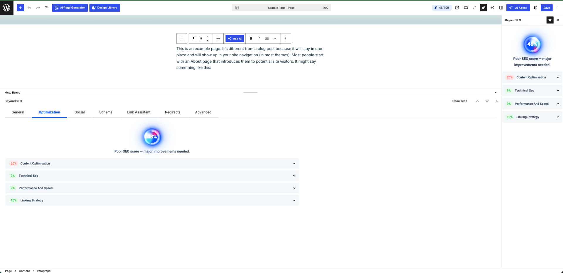Open the Link Assistant tab
The image size is (563, 273).
click(139, 112)
